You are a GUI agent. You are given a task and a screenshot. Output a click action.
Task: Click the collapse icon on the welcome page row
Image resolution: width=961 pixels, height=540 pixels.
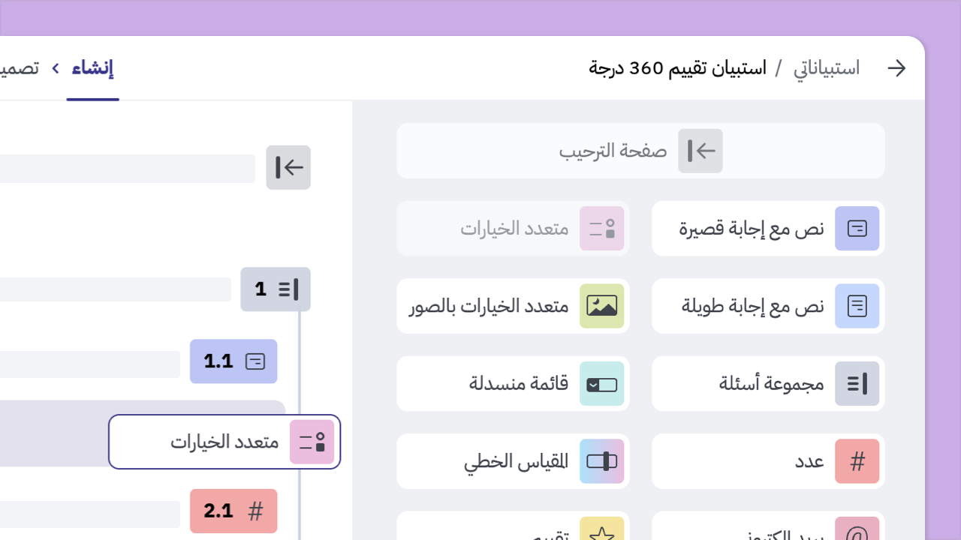coord(700,151)
